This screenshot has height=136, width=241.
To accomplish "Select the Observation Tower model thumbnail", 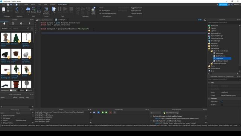I will pos(6,37).
